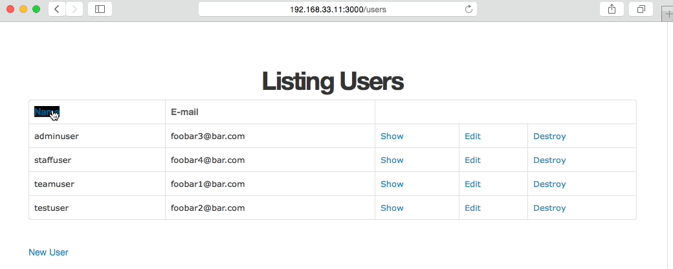Destroy the staffuser record

coord(549,160)
